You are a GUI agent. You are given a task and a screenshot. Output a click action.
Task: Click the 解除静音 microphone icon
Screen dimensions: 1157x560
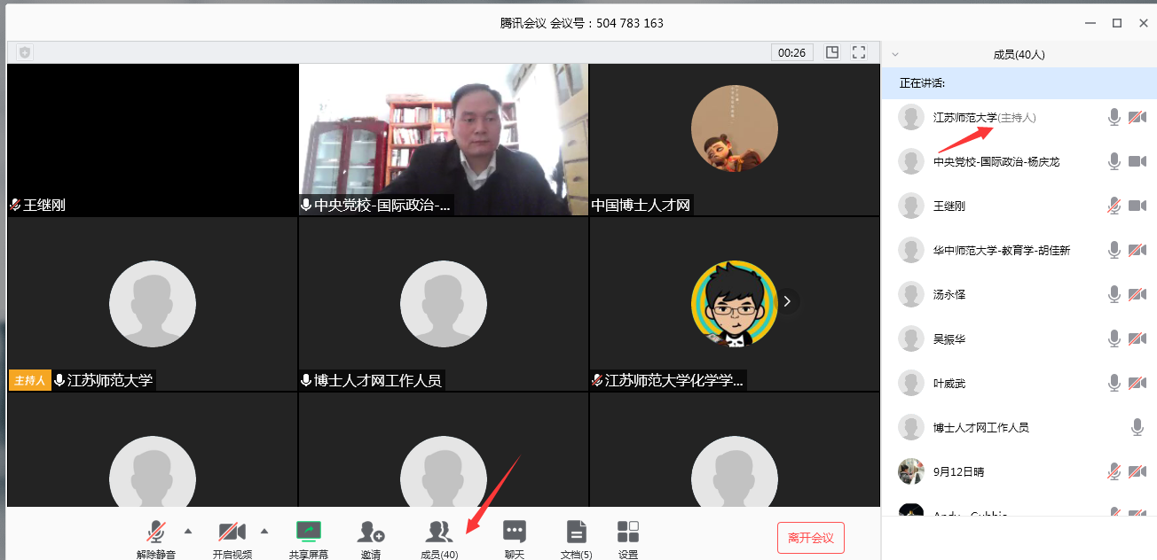156,531
